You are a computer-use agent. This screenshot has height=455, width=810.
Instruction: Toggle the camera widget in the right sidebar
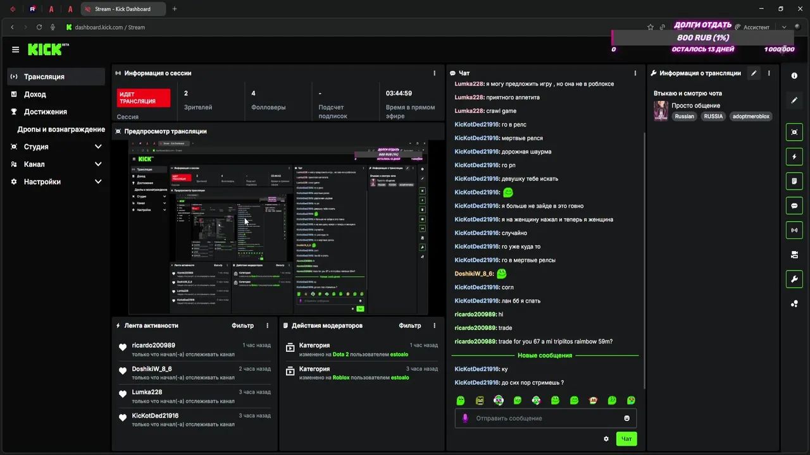point(794,255)
